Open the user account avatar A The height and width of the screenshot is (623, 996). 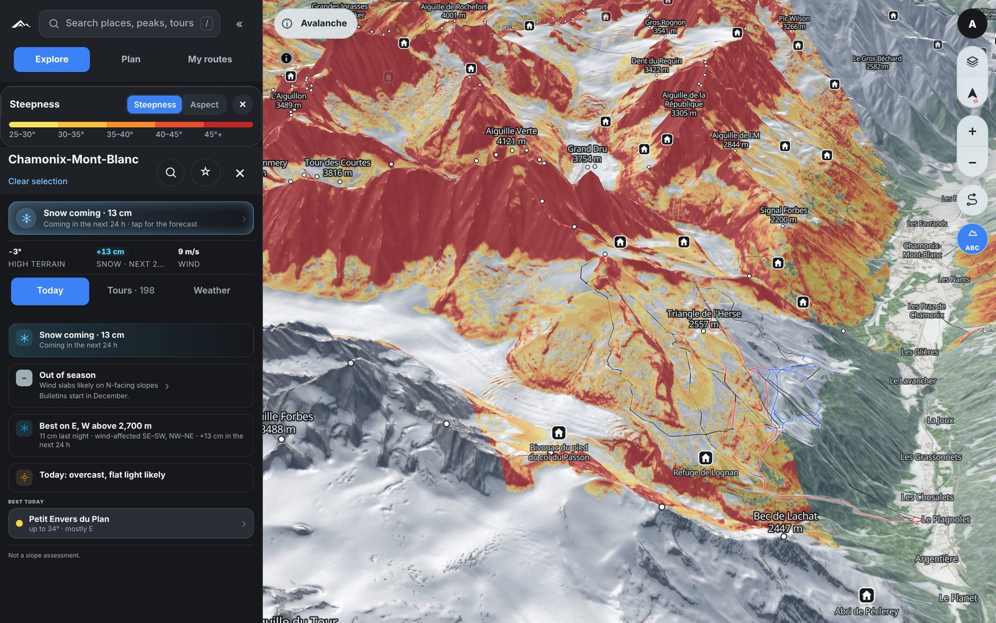[972, 24]
